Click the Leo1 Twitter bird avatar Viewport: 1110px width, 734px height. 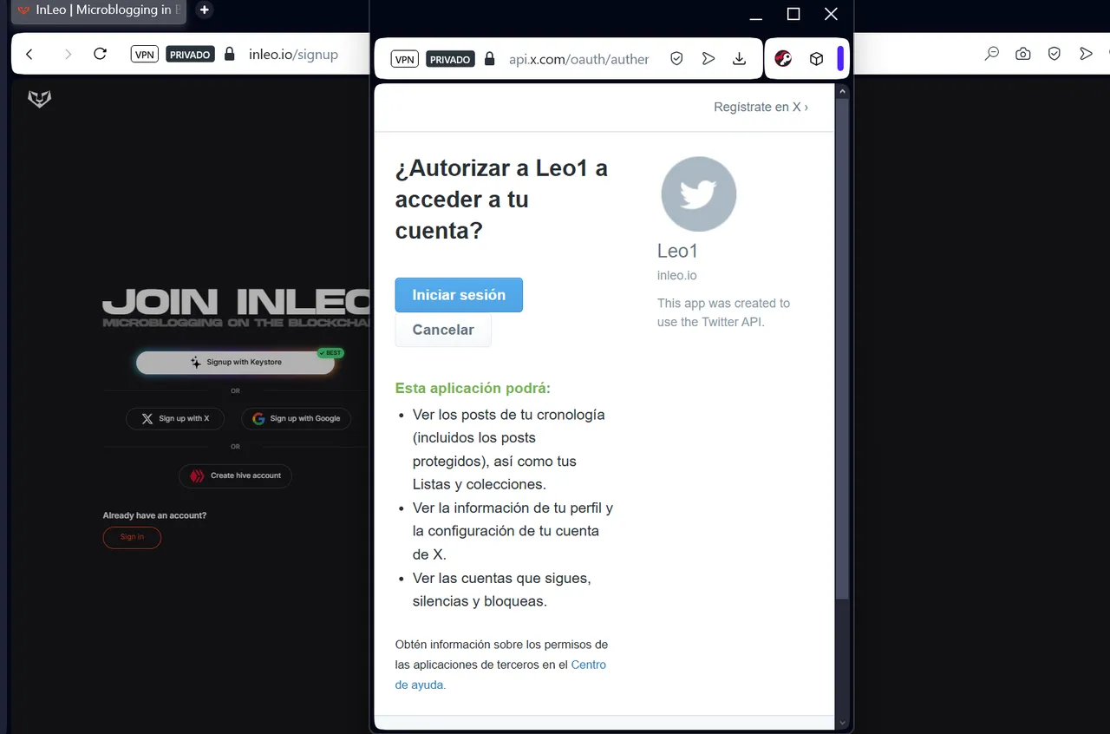(x=698, y=194)
